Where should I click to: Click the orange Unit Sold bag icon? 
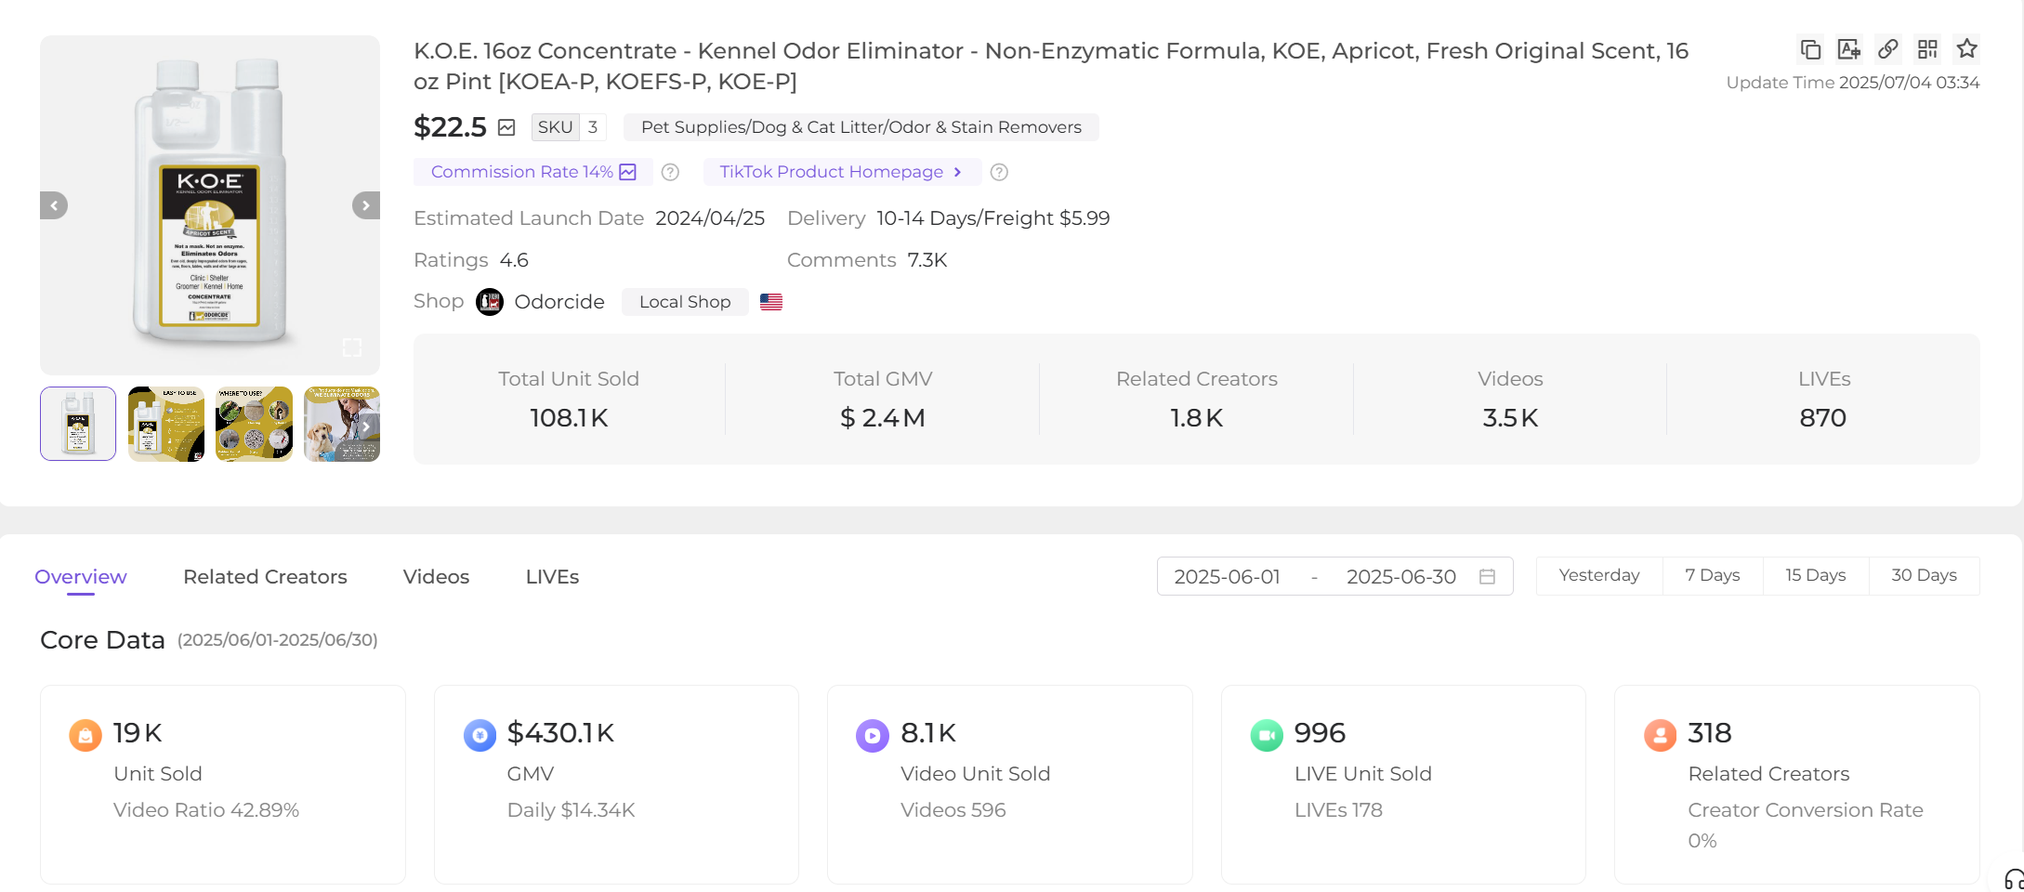point(85,736)
